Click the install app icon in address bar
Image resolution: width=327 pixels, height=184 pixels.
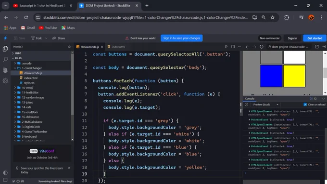tap(255, 17)
